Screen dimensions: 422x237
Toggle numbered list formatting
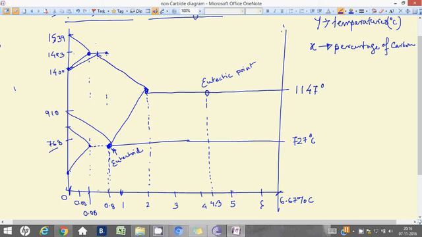pos(302,11)
